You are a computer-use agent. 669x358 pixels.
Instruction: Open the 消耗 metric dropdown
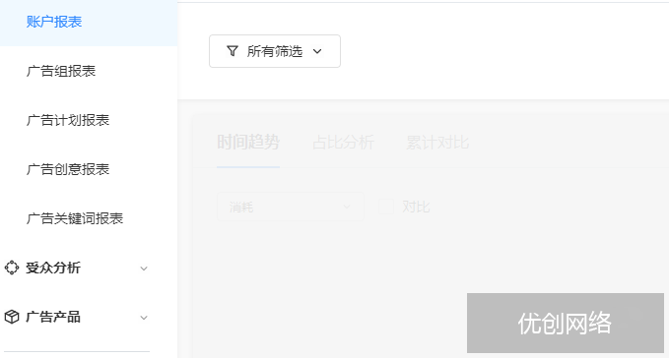[x=290, y=207]
